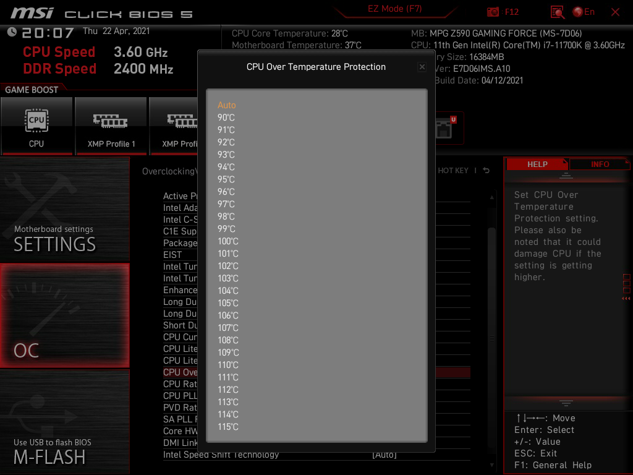Toggle XMP Profile 1

pos(111,126)
